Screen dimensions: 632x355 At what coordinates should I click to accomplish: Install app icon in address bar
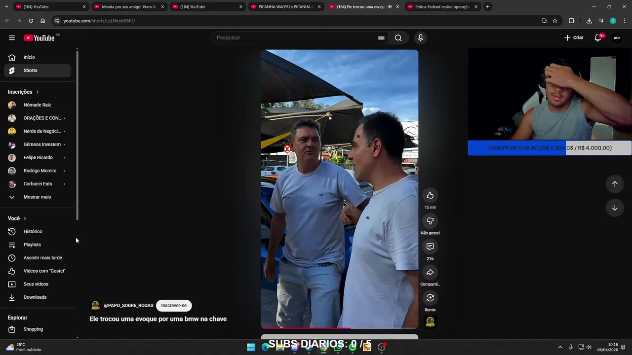544,21
